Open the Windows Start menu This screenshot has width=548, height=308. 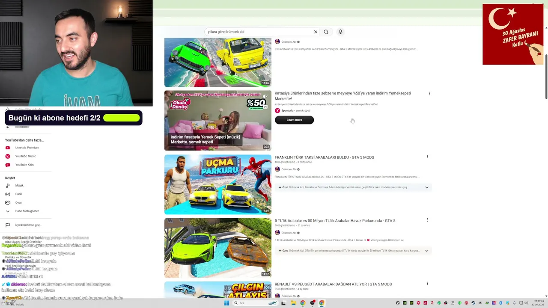[x=226, y=303]
